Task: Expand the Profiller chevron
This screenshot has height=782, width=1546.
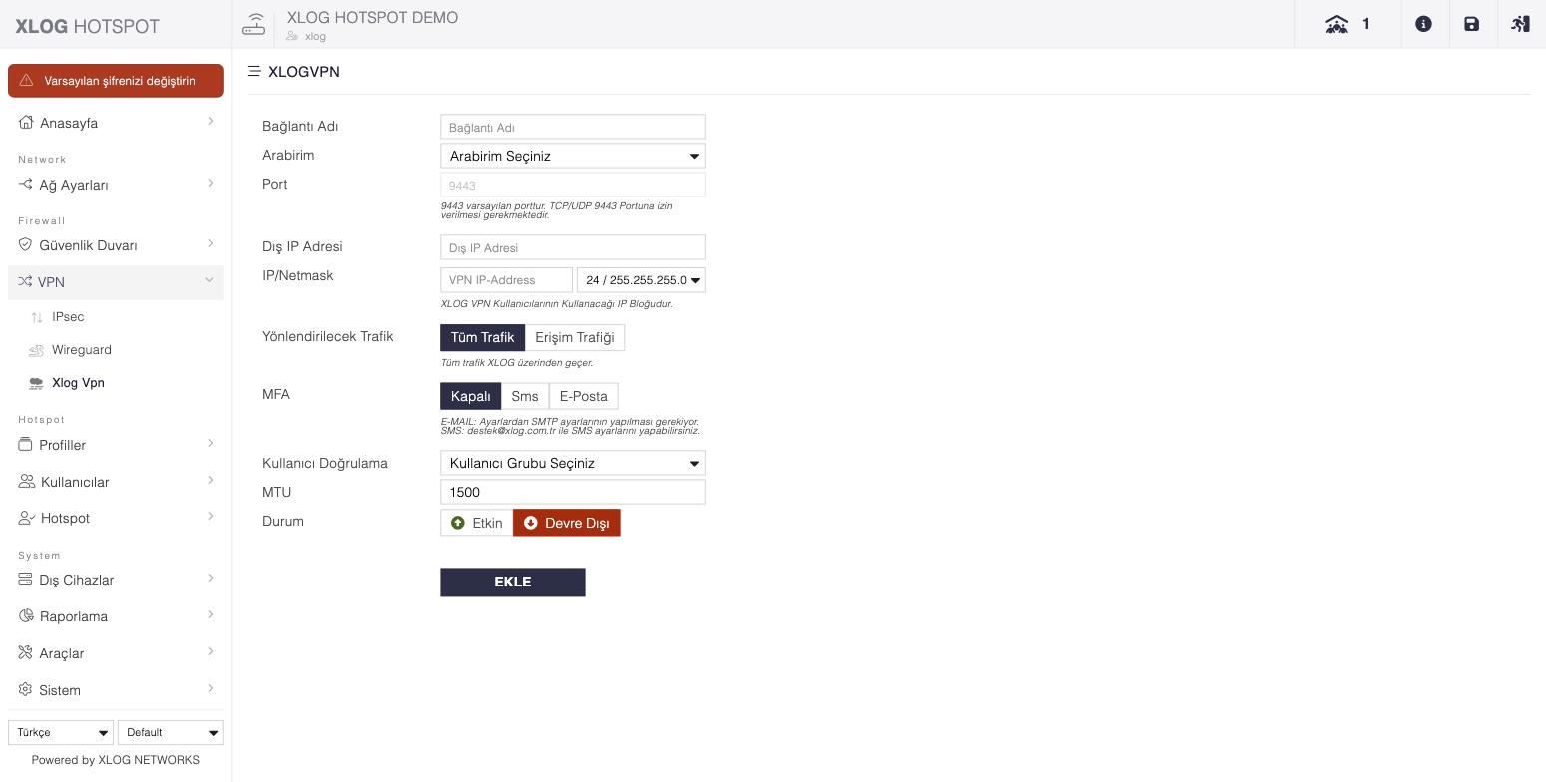Action: tap(210, 443)
